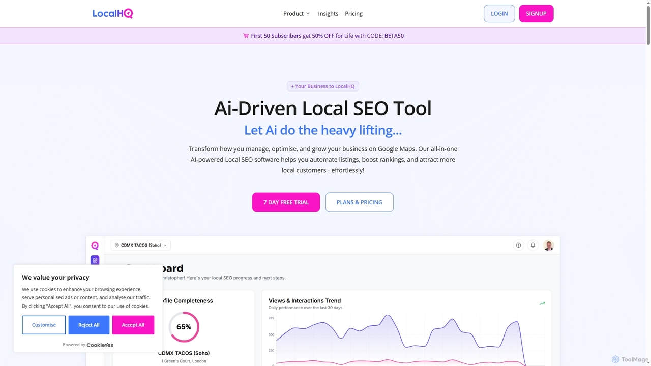Open the Product dropdown menu
The width and height of the screenshot is (651, 366).
pos(297,14)
